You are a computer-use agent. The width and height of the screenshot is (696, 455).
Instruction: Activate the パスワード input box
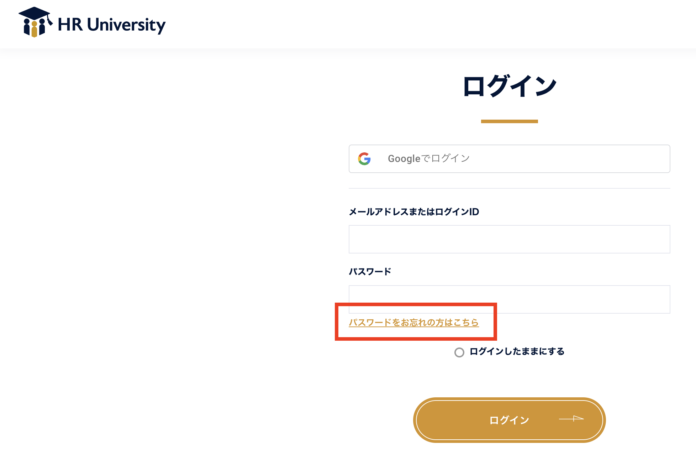509,299
